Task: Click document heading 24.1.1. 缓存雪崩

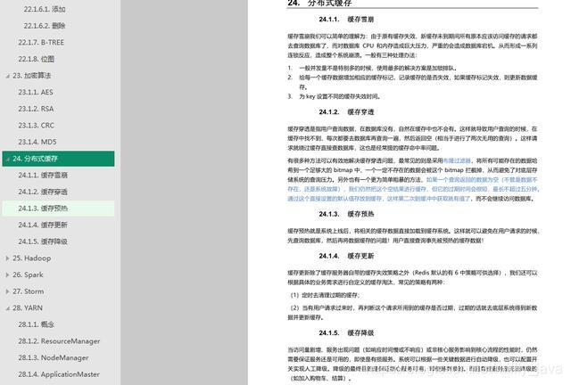Action: click(x=346, y=20)
